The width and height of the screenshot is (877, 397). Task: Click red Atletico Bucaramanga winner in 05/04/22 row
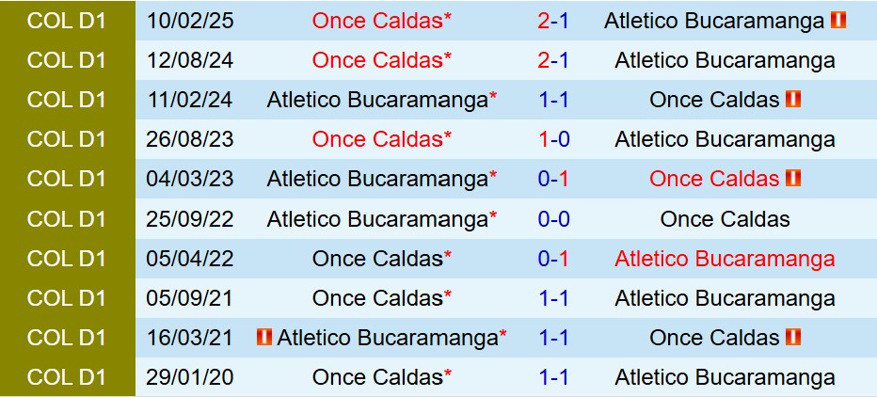pyautogui.click(x=725, y=259)
